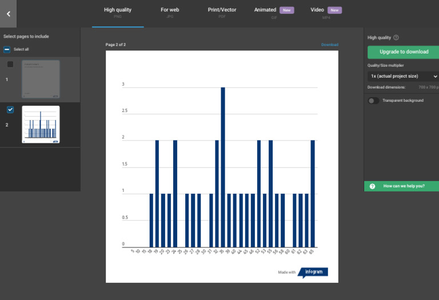The width and height of the screenshot is (439, 300).
Task: Switch to the High quality PNG tab
Action: (x=118, y=13)
